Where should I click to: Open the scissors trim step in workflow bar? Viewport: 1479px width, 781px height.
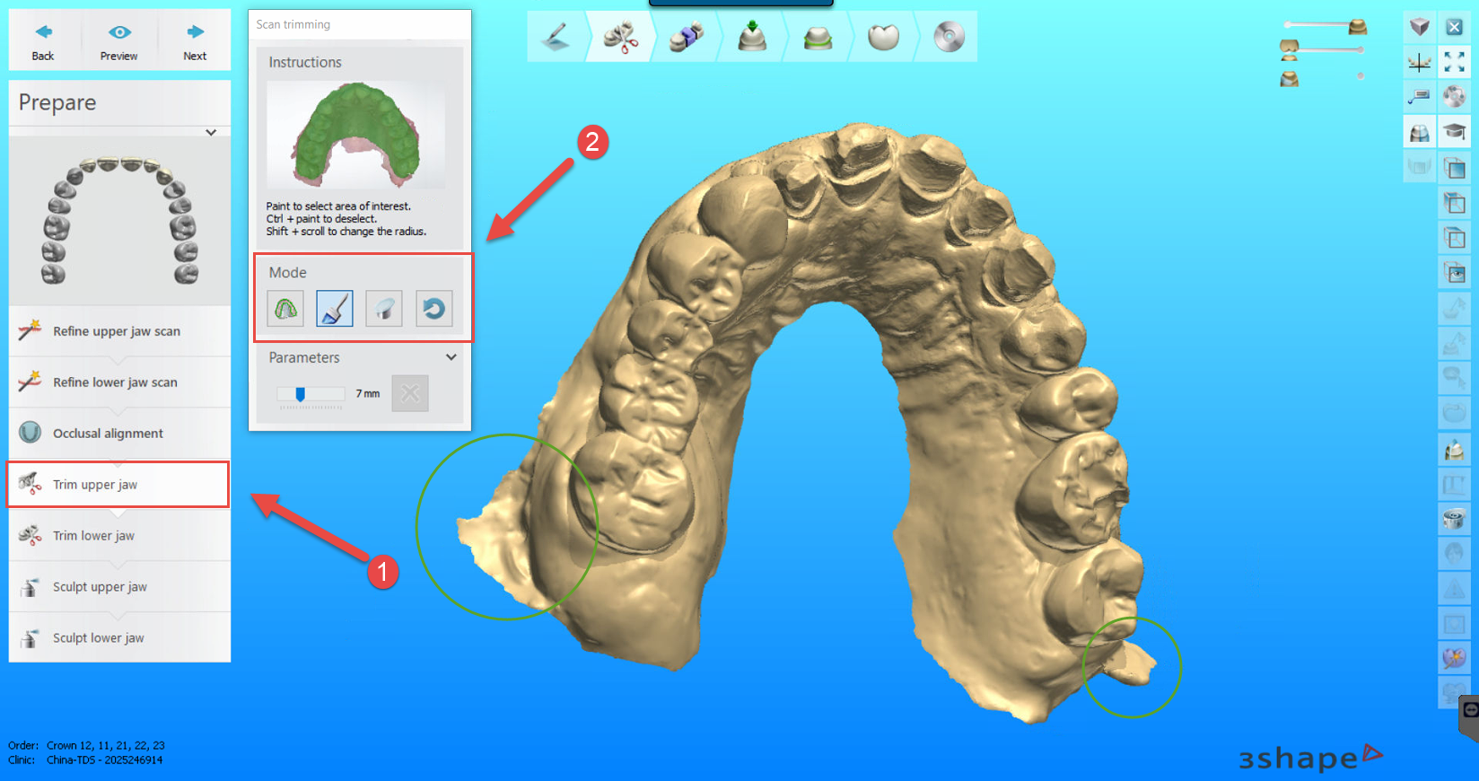620,38
